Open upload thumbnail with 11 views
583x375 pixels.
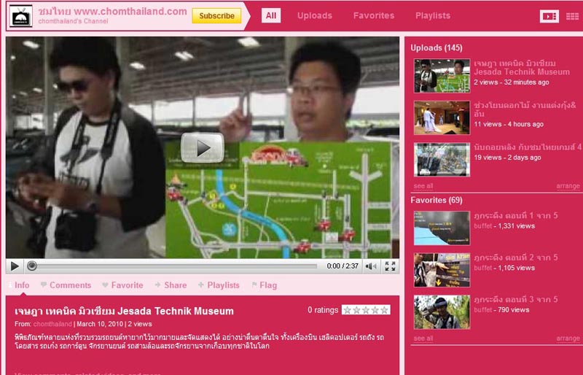point(442,117)
